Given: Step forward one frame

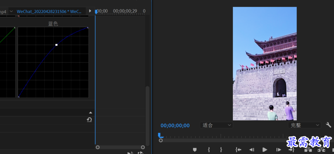Looking at the screenshot, I should [x=278, y=150].
